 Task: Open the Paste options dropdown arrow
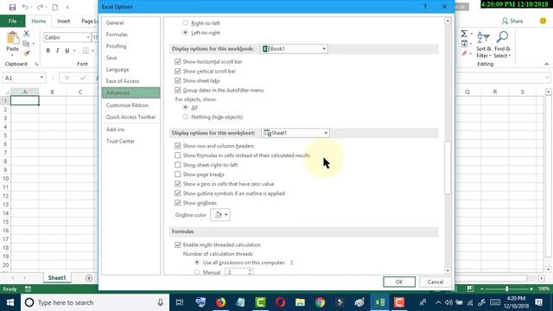coord(12,55)
